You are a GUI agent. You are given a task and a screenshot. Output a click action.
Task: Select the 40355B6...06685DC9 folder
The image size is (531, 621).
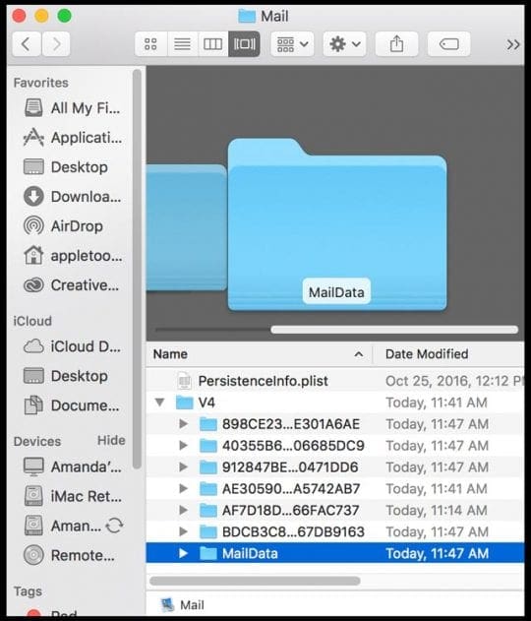pos(334,446)
